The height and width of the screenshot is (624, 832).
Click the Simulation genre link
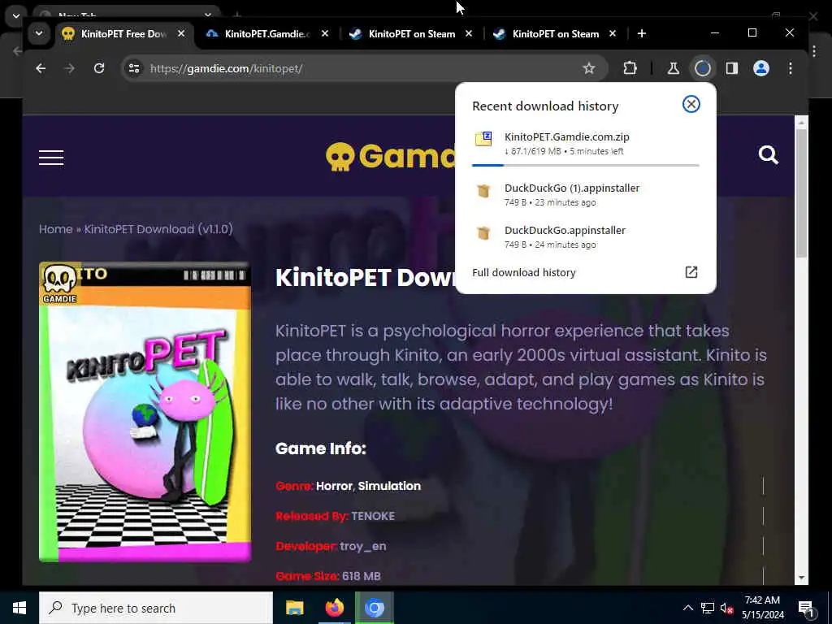tap(389, 486)
